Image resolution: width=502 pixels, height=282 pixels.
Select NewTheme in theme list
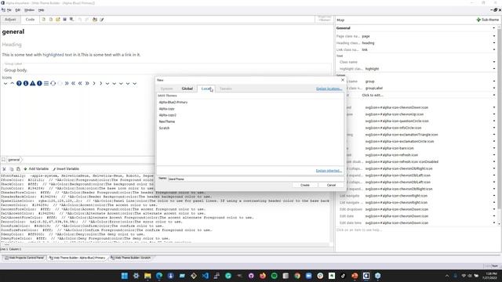[167, 121]
